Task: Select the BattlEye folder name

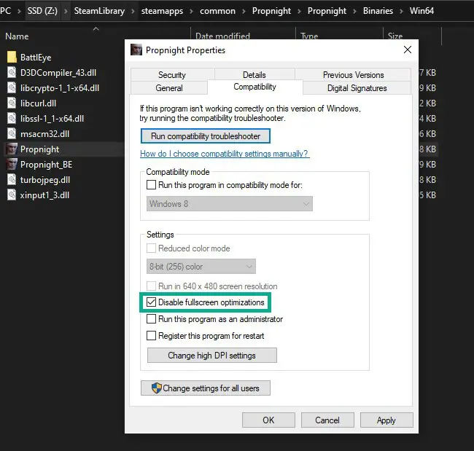Action: coord(36,58)
